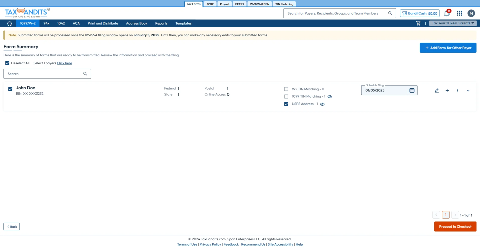This screenshot has height=249, width=480.
Task: Open the Address Book menu
Action: click(x=136, y=23)
